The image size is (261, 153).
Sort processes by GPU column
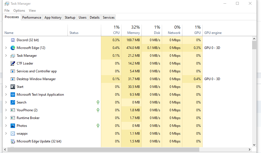click(192, 30)
